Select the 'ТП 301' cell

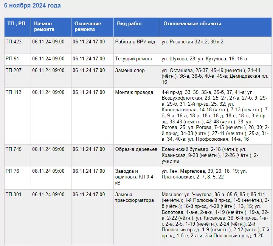[x=18, y=217]
